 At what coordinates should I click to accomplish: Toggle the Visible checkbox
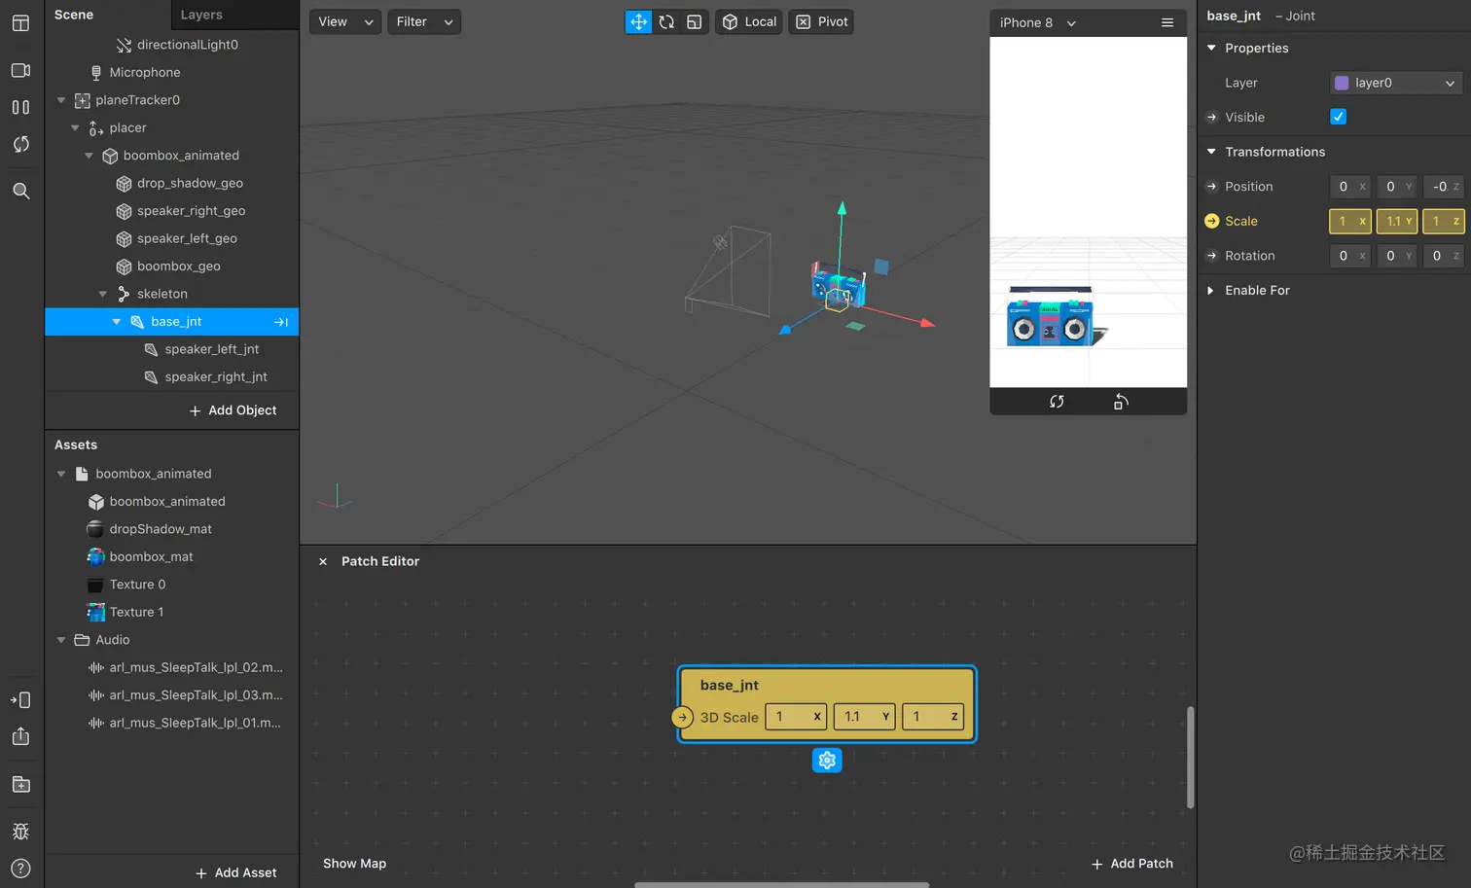point(1338,117)
